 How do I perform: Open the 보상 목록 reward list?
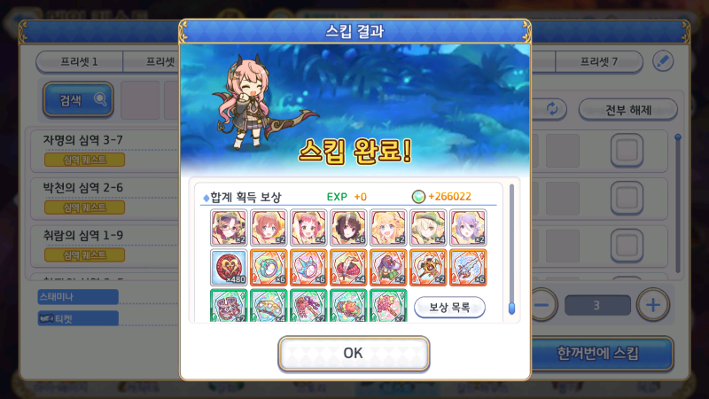point(449,307)
